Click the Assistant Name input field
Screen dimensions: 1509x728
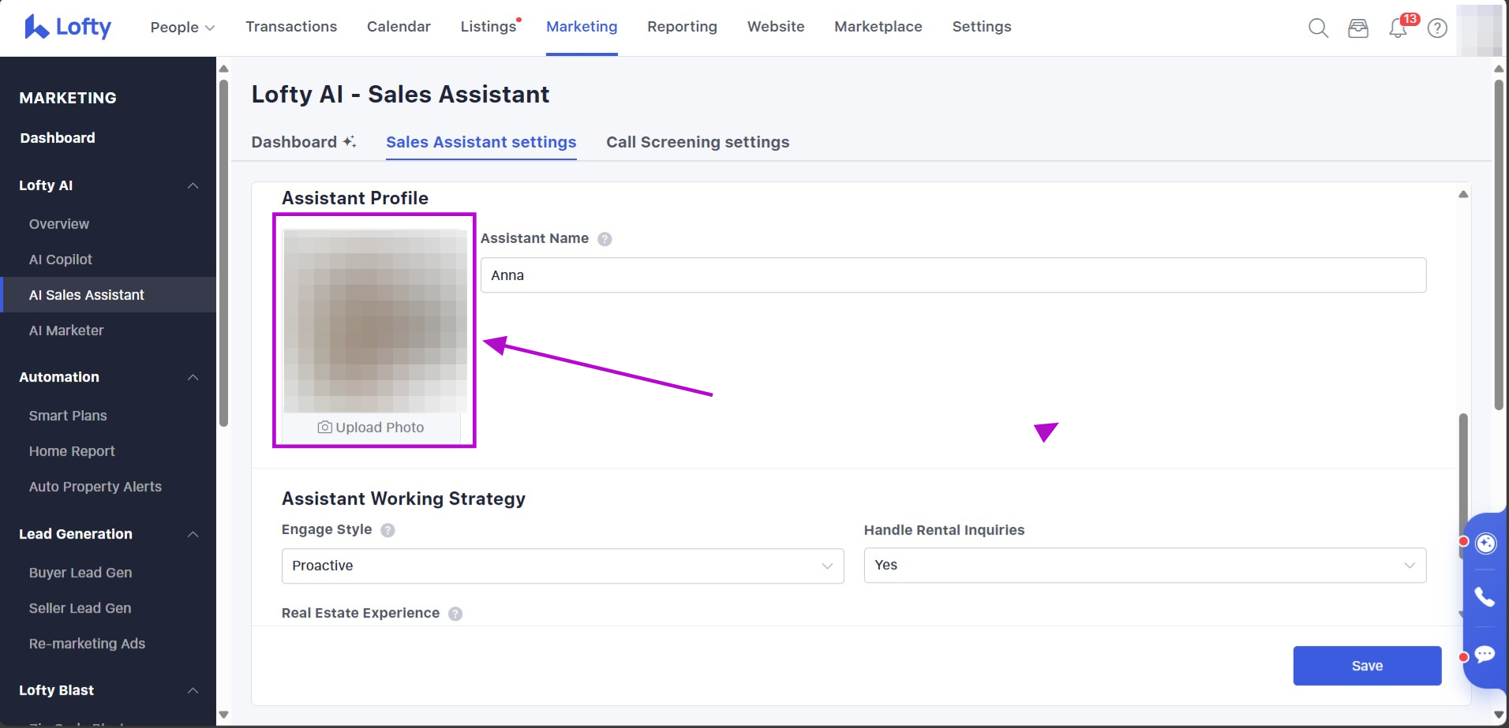click(953, 275)
